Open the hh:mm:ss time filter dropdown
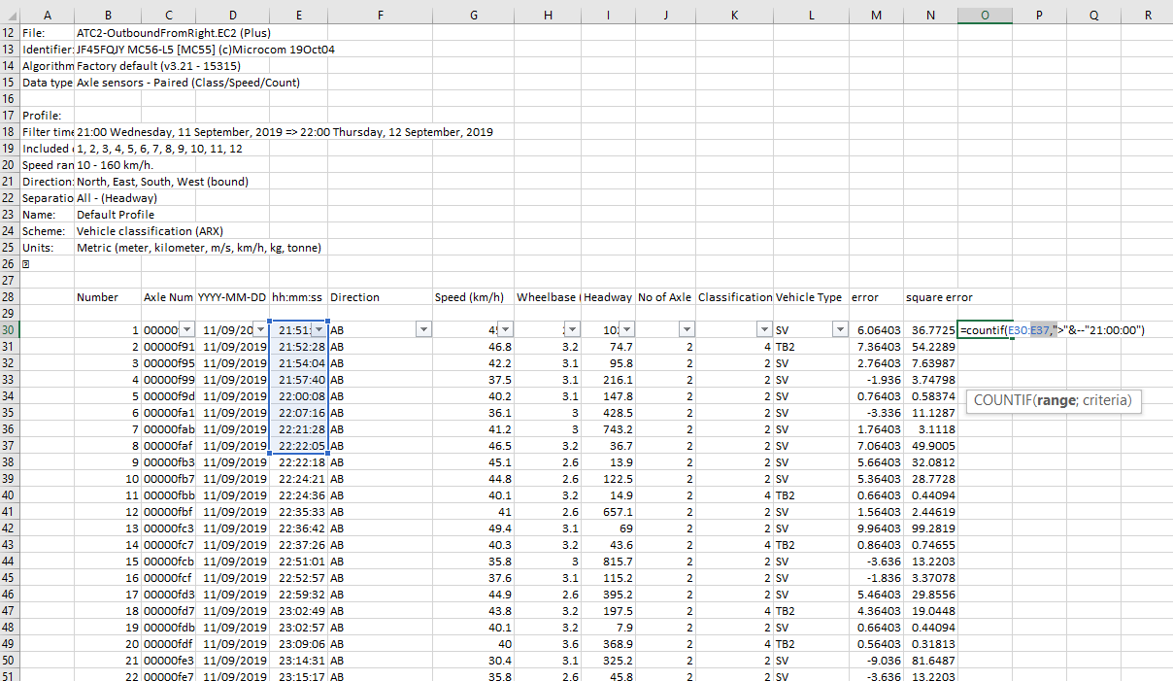 319,330
